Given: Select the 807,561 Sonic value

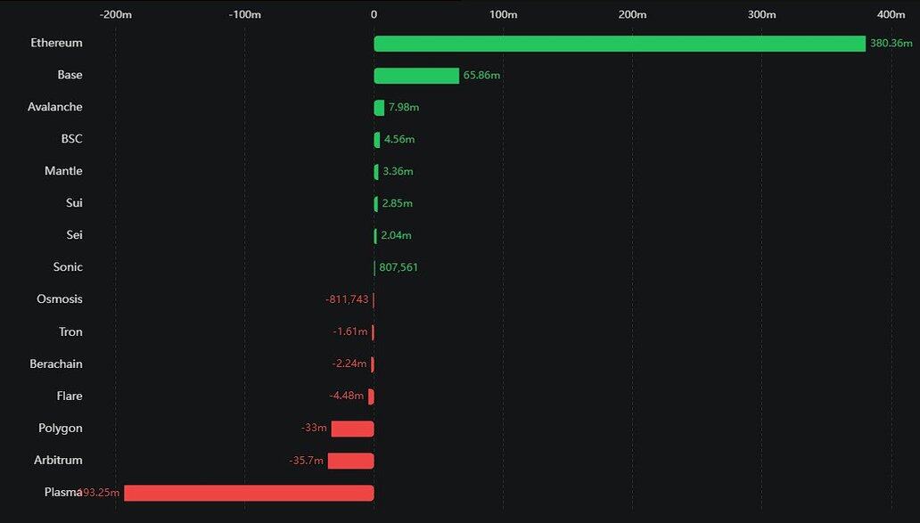Looking at the screenshot, I should 398,267.
